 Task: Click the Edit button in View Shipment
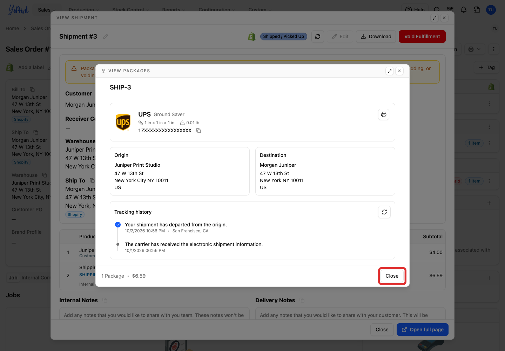(x=340, y=37)
